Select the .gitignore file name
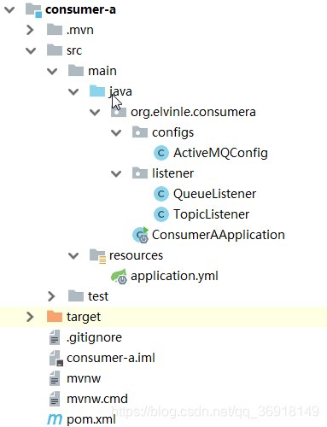The width and height of the screenshot is (327, 427). (94, 337)
